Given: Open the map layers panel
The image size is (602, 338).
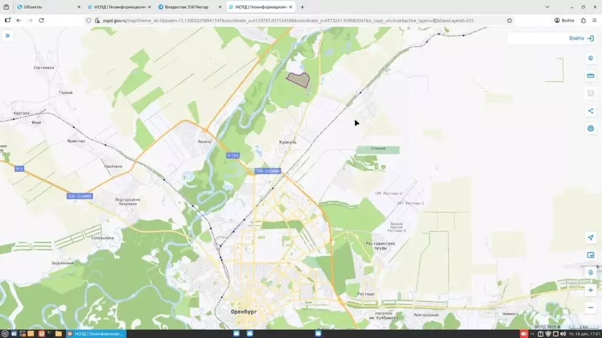Looking at the screenshot, I should [590, 58].
